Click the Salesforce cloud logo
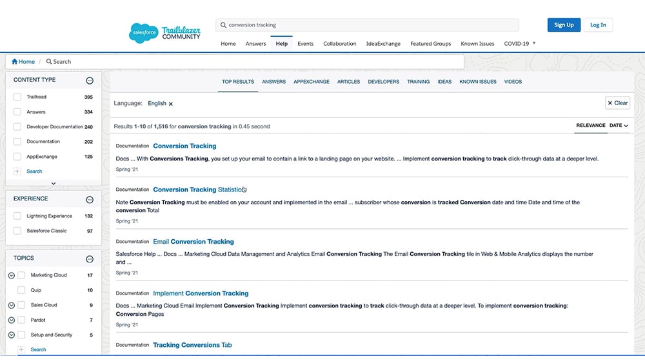This screenshot has width=645, height=363. (x=143, y=32)
